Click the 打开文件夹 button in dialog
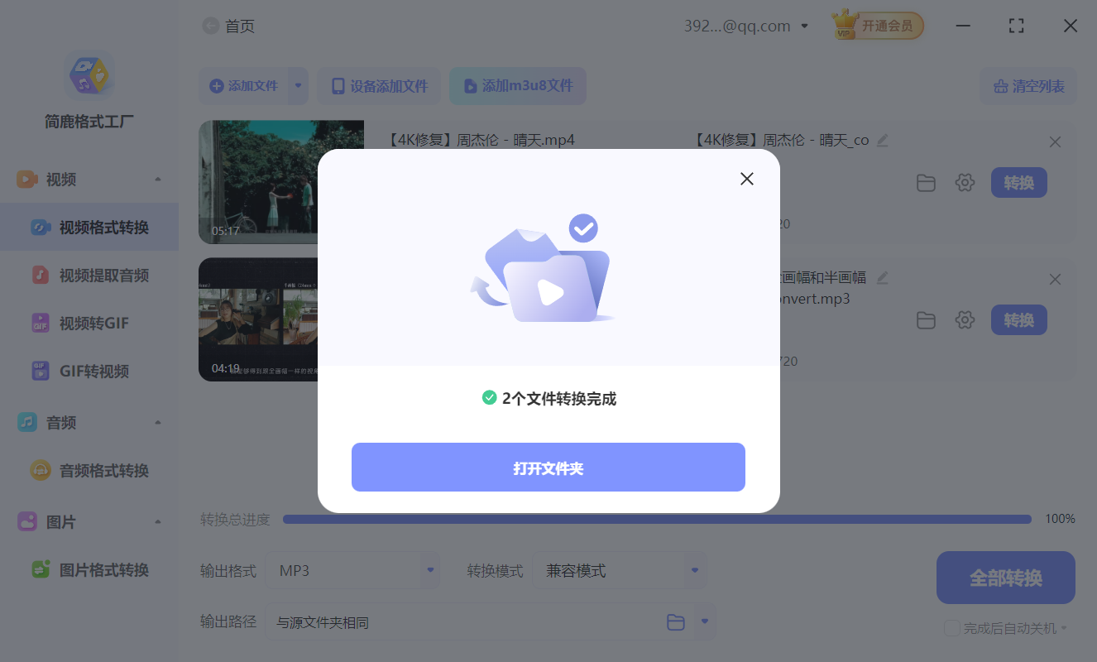Image resolution: width=1097 pixels, height=662 pixels. click(548, 467)
